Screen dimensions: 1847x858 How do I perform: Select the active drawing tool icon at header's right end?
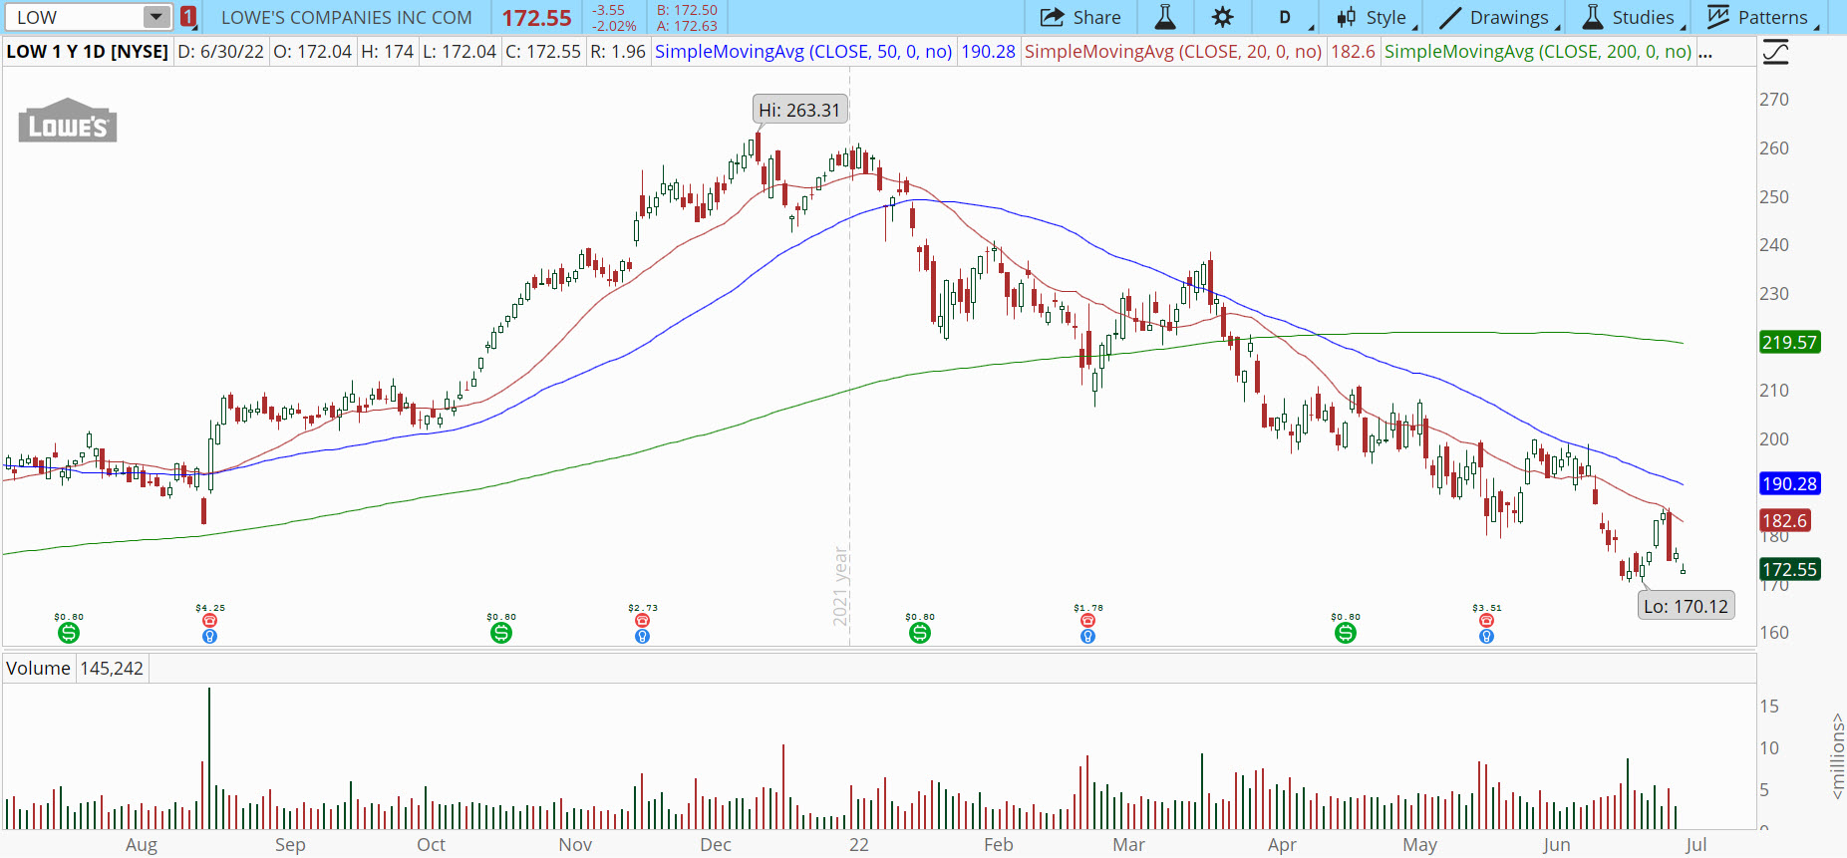click(1776, 52)
